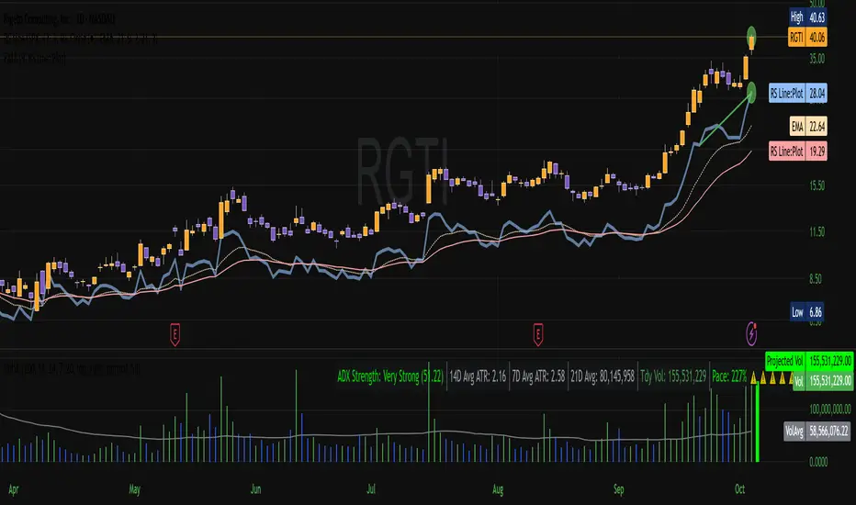856x505 pixels.
Task: Select the blue RS Line:Plot 28.04 label
Action: pos(797,94)
